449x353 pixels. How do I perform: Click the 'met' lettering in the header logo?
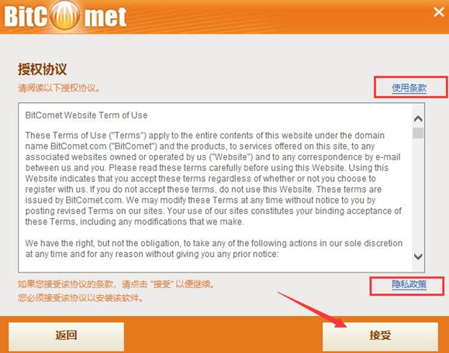pos(105,16)
